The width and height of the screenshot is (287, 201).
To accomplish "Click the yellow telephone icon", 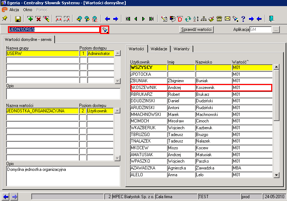I will click(219, 19).
